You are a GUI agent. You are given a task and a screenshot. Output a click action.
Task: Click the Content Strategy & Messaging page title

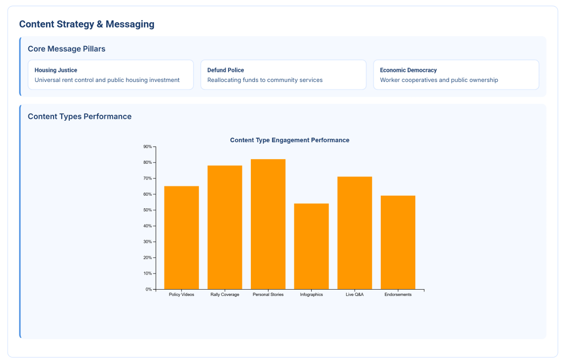(x=86, y=24)
